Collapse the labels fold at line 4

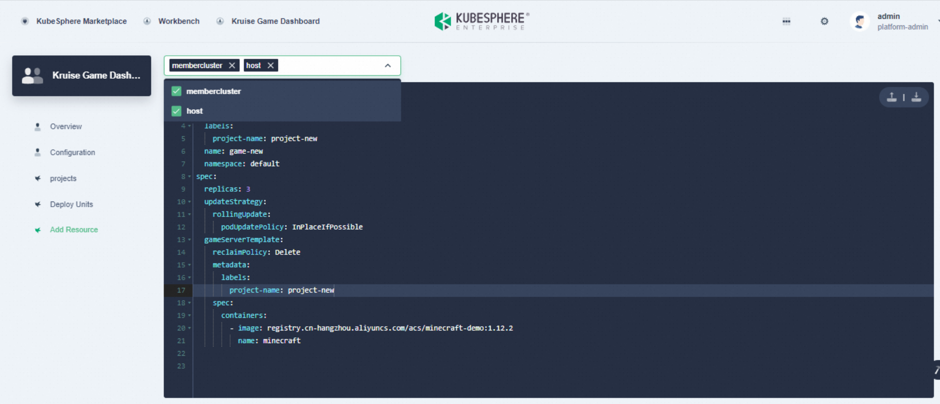click(x=189, y=126)
